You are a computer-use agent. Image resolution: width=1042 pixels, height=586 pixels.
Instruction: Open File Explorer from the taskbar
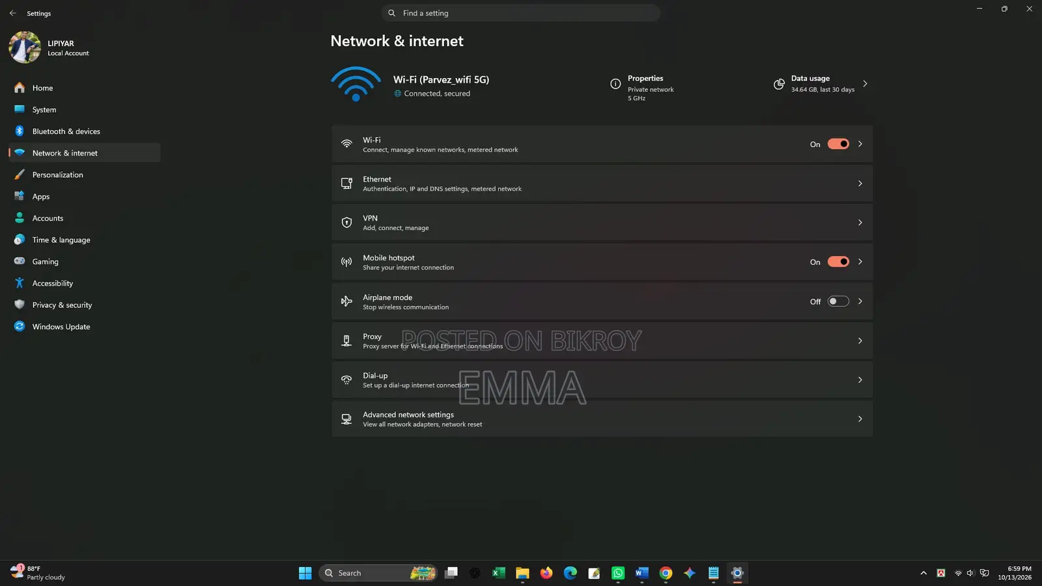coord(522,573)
